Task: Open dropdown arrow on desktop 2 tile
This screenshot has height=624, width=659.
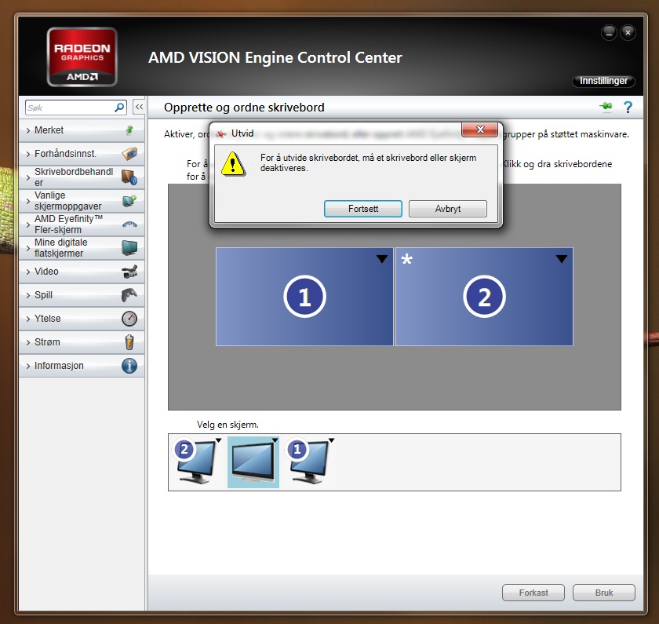Action: 562,258
